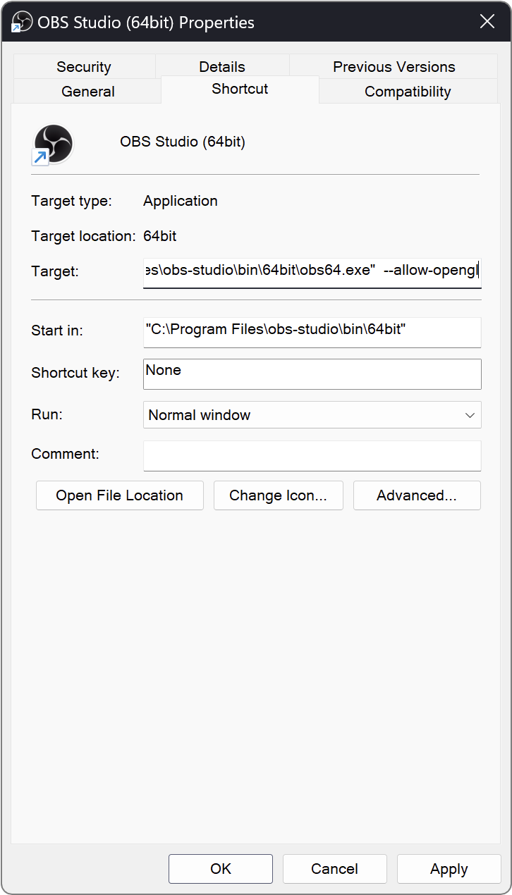Click the Shortcut key field
Viewport: 512px width, 895px height.
coord(312,374)
